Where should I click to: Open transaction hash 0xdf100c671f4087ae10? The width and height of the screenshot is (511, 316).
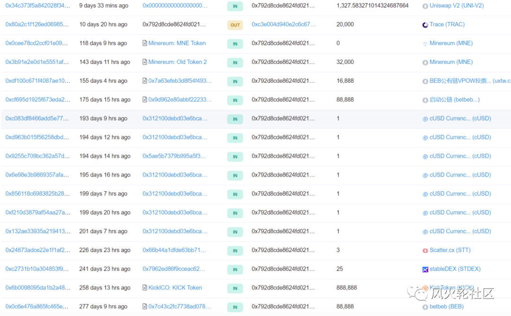click(37, 81)
